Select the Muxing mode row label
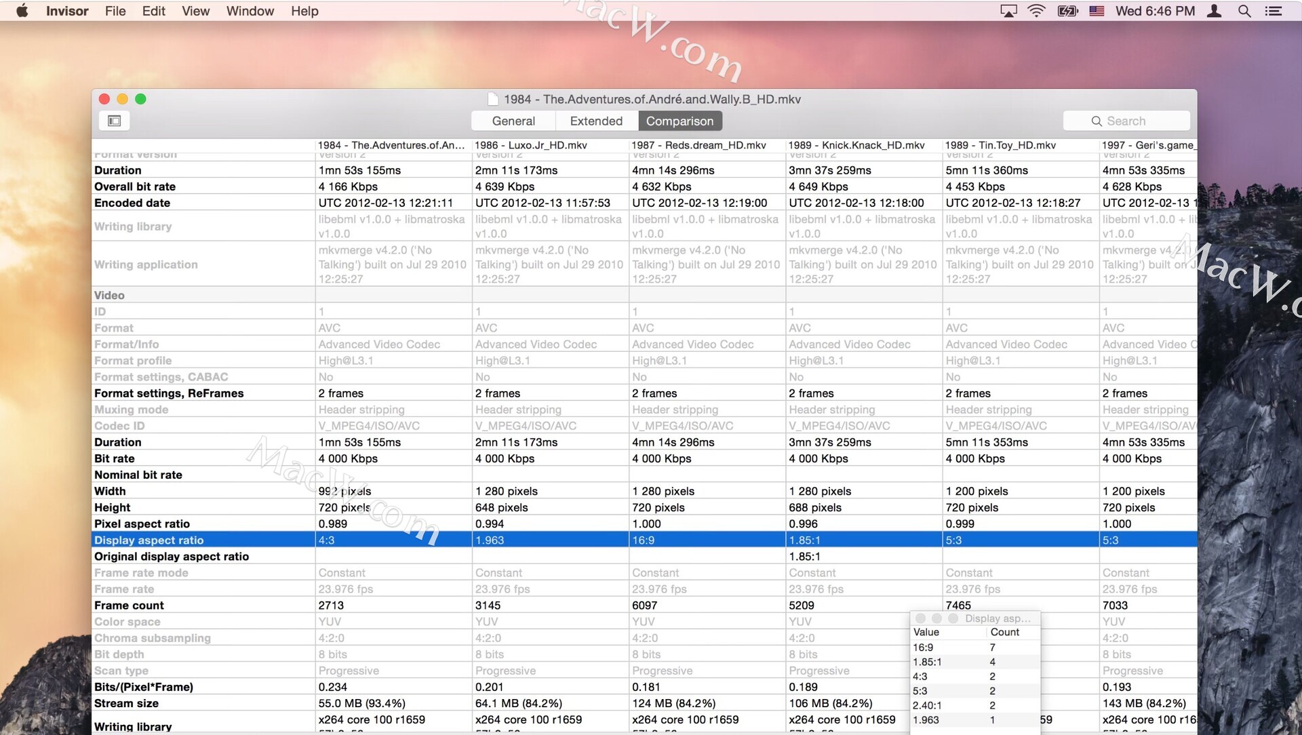Screen dimensions: 1302x735 point(131,410)
